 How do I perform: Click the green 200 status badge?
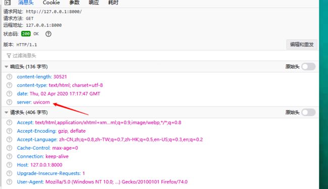[x=26, y=34]
